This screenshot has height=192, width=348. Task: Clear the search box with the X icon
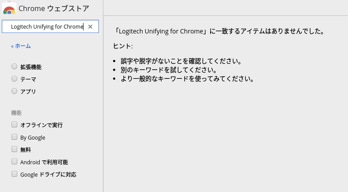[x=90, y=26]
